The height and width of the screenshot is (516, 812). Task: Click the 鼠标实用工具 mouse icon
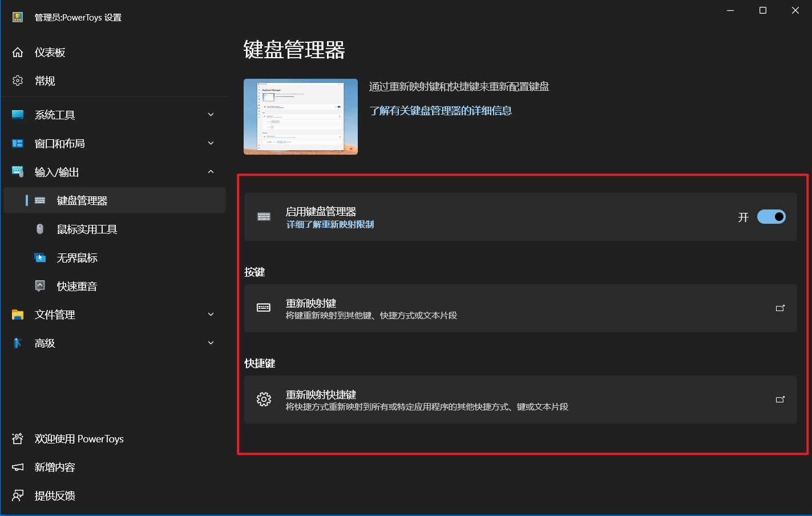coord(40,229)
